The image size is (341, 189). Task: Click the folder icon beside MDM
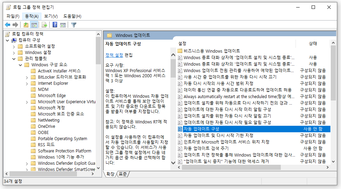tap(33, 90)
